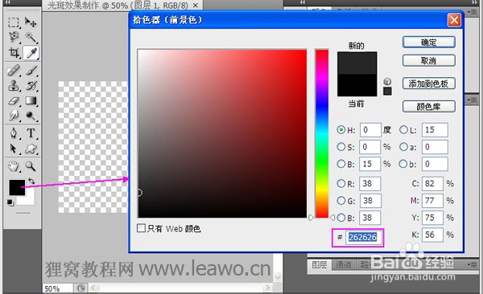Select the Healing Brush bandage tool

tap(13, 71)
